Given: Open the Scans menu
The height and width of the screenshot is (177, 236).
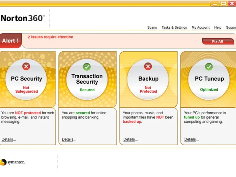Looking at the screenshot, I should tap(152, 27).
